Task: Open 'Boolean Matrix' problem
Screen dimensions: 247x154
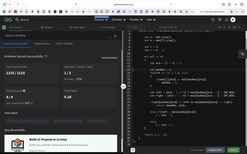Action: 97,121
